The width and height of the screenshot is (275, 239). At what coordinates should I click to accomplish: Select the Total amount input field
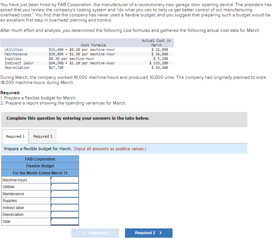(x=65, y=221)
